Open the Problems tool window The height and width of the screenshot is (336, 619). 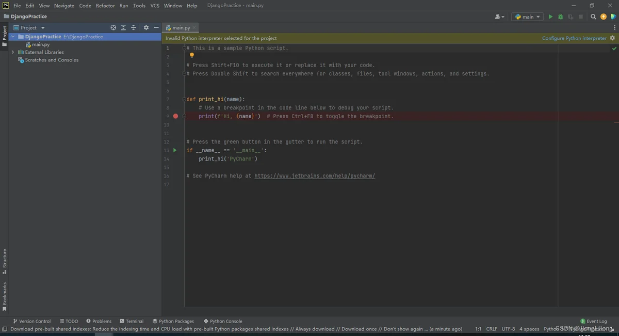[99, 321]
